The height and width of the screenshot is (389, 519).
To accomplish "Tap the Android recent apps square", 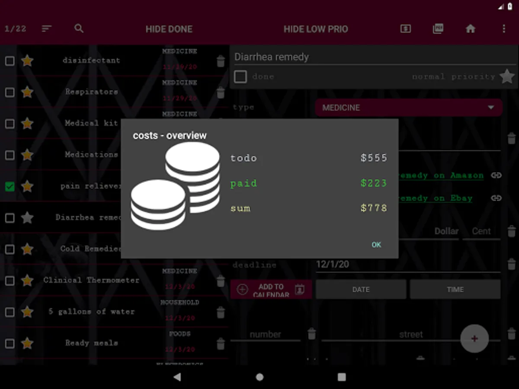I will click(342, 377).
